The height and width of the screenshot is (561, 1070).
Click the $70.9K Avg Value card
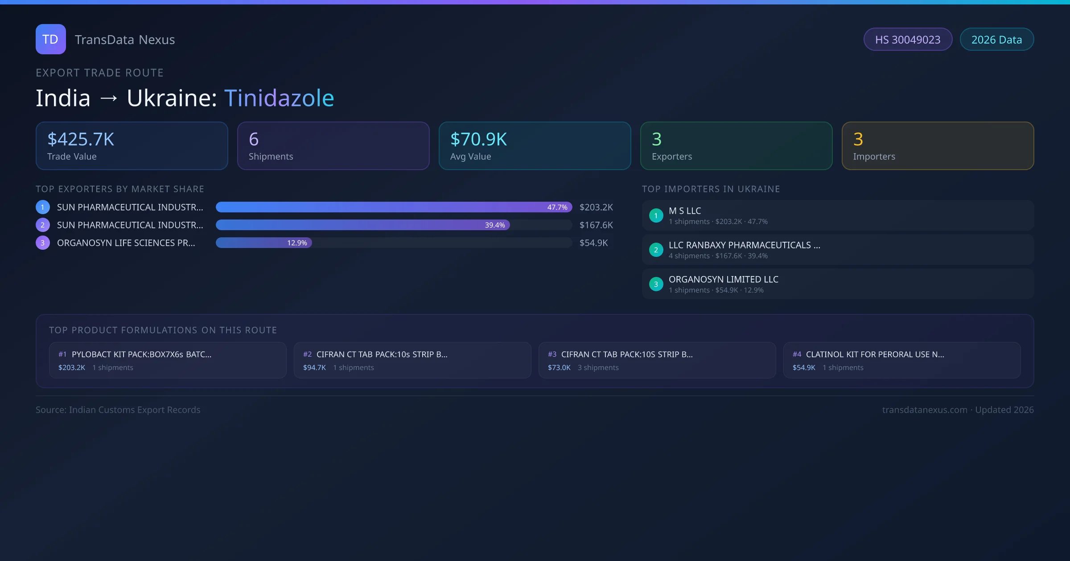click(535, 146)
